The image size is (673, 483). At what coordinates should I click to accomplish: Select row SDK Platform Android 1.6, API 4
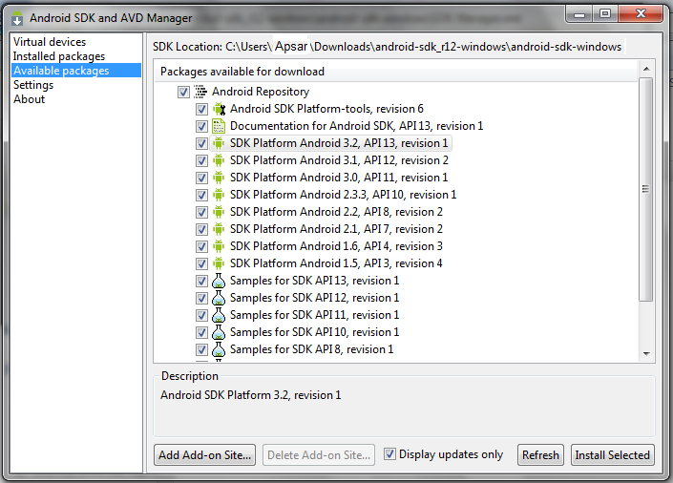coord(336,246)
